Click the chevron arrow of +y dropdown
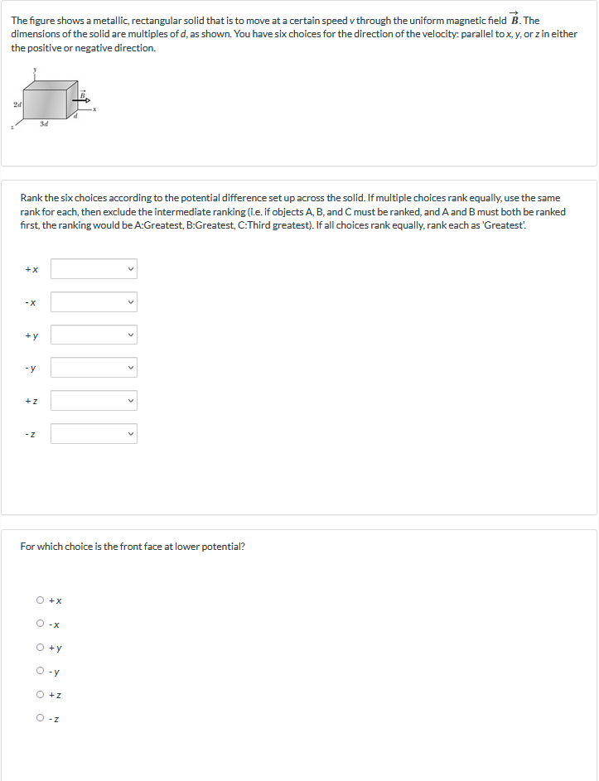 [131, 335]
